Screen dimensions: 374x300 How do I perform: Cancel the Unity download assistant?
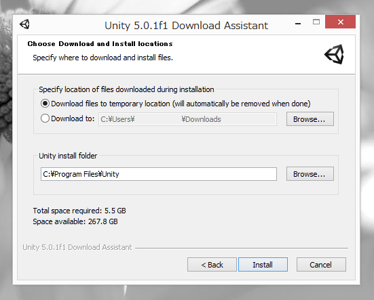point(321,265)
